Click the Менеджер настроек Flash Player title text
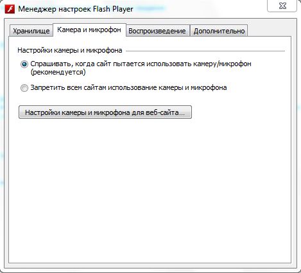Screen dimensions: 301x273 [x=76, y=9]
